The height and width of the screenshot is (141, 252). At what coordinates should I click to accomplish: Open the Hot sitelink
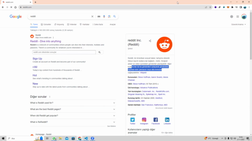point(35,75)
